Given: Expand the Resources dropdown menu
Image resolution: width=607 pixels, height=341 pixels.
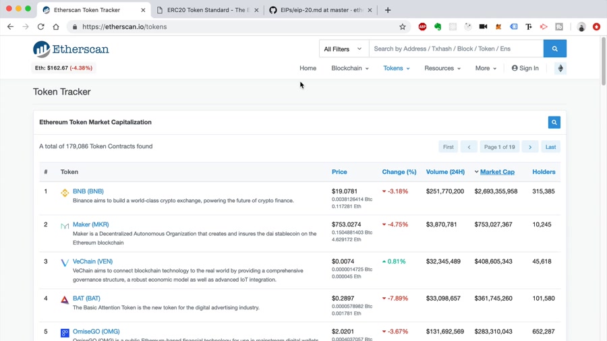Looking at the screenshot, I should (442, 68).
